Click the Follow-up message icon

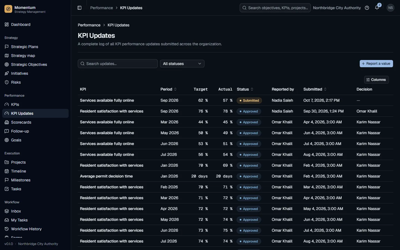pyautogui.click(x=7, y=131)
